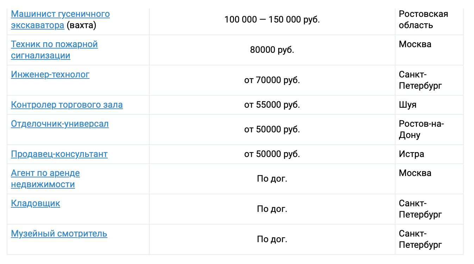Click the Агент по аренде недвижимости link
Screen dimensions: 474x264
pos(45,179)
